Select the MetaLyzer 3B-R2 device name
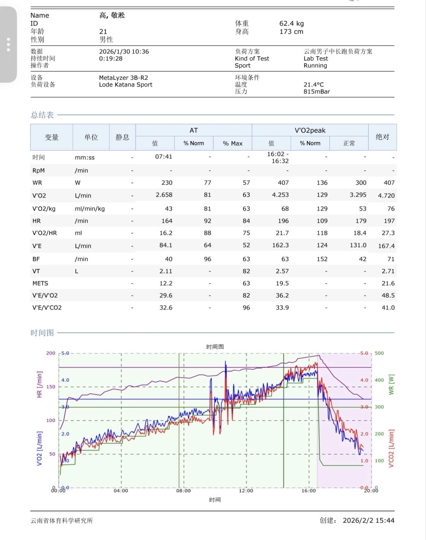Viewport: 426px width, 540px height. [123, 78]
